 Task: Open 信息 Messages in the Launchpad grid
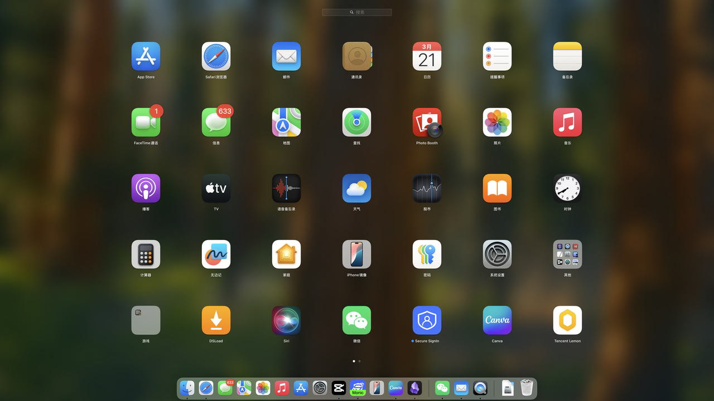216,122
